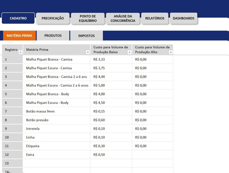Click low-volume cost 'R$ 0,30'

tap(111, 146)
